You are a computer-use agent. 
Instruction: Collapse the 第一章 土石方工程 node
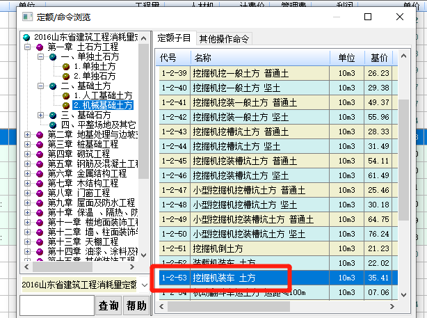(x=27, y=47)
